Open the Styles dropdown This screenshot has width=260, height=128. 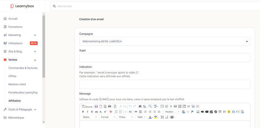click(x=90, y=117)
